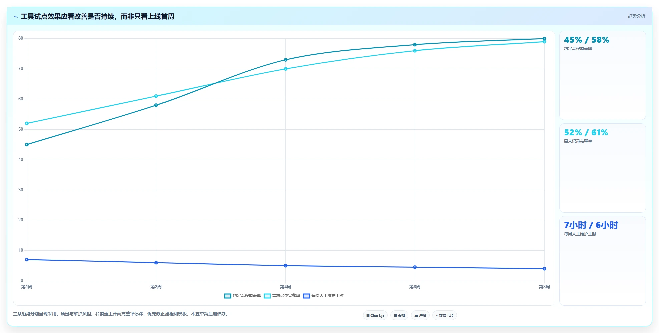Click the chart title 工具试点效果应看改善是否持续
Screen dimensions: 659x333
click(x=97, y=16)
